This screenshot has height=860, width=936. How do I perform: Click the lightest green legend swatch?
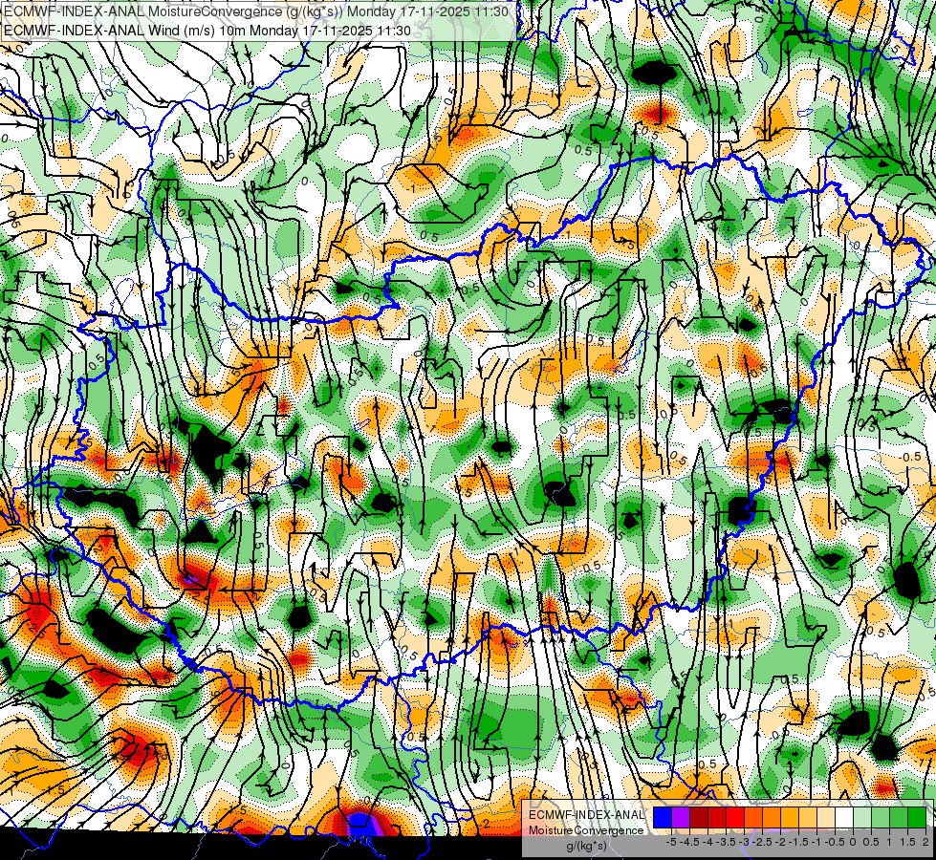(862, 817)
